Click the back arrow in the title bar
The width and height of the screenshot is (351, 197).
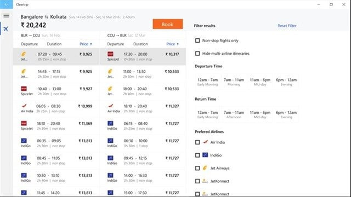pyautogui.click(x=6, y=4)
